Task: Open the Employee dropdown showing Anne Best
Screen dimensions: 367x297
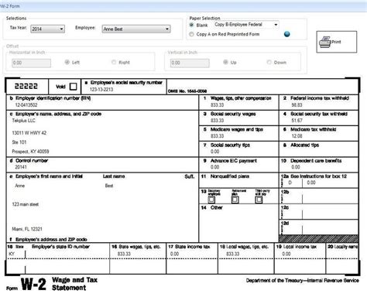Action: click(x=136, y=29)
